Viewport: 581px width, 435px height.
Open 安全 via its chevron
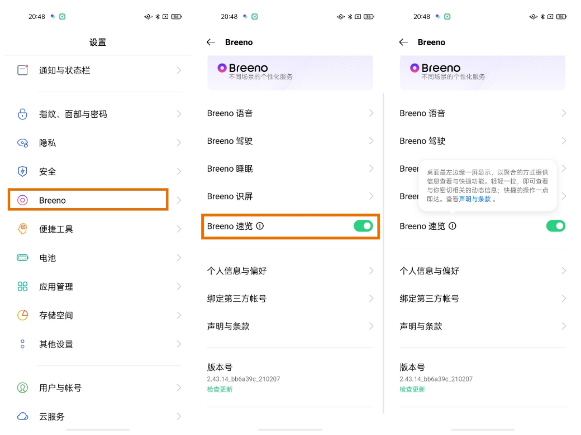179,171
